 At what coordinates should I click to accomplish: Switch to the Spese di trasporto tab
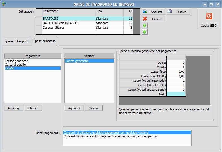pyautogui.click(x=17, y=41)
